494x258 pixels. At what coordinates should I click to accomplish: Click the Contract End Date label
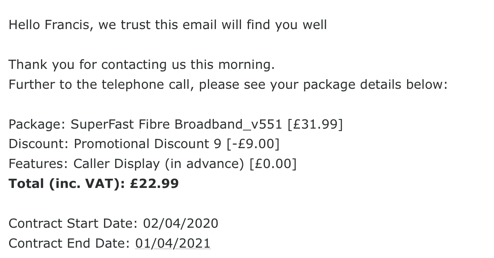click(x=69, y=243)
